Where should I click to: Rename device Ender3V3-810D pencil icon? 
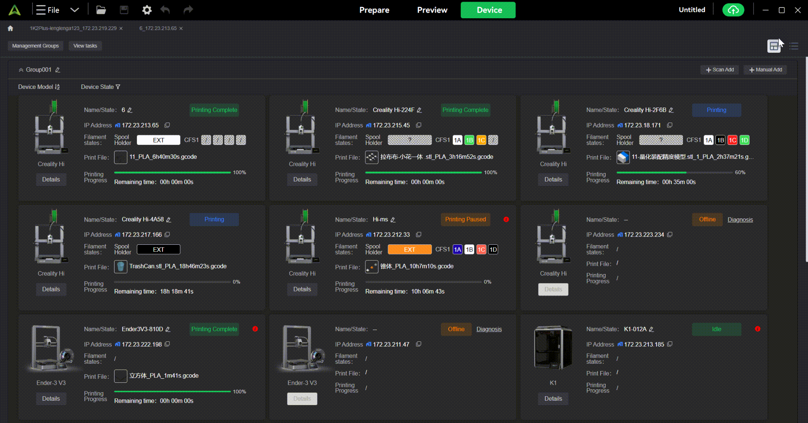click(168, 329)
